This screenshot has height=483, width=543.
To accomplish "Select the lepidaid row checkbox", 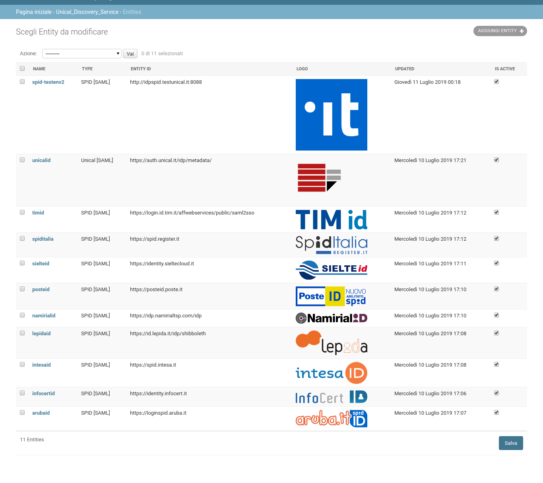I will 22,333.
